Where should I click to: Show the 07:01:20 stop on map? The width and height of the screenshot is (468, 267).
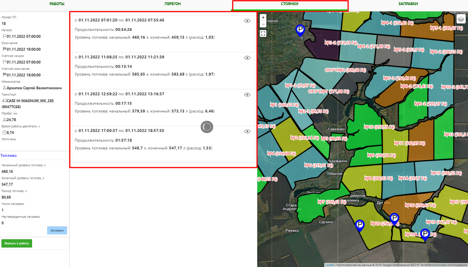[247, 21]
